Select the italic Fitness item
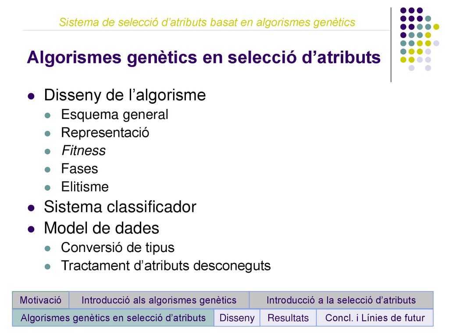 point(84,150)
